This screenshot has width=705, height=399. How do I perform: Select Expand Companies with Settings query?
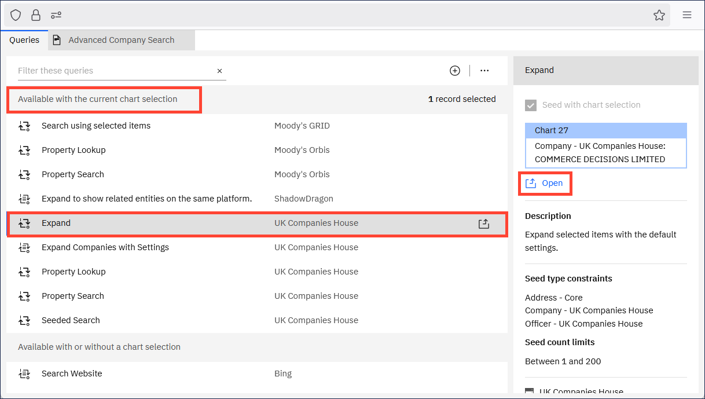pos(257,247)
